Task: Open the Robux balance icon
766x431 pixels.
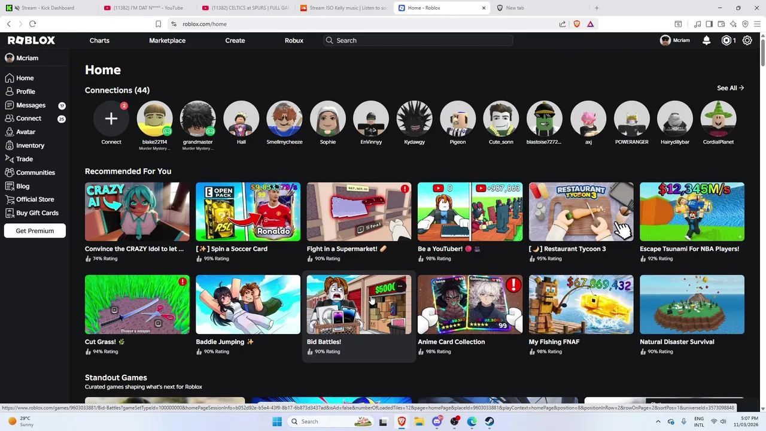Action: coord(727,40)
